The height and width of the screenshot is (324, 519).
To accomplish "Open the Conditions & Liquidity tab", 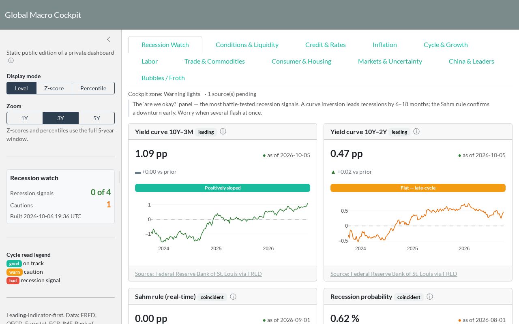I will coord(247,45).
